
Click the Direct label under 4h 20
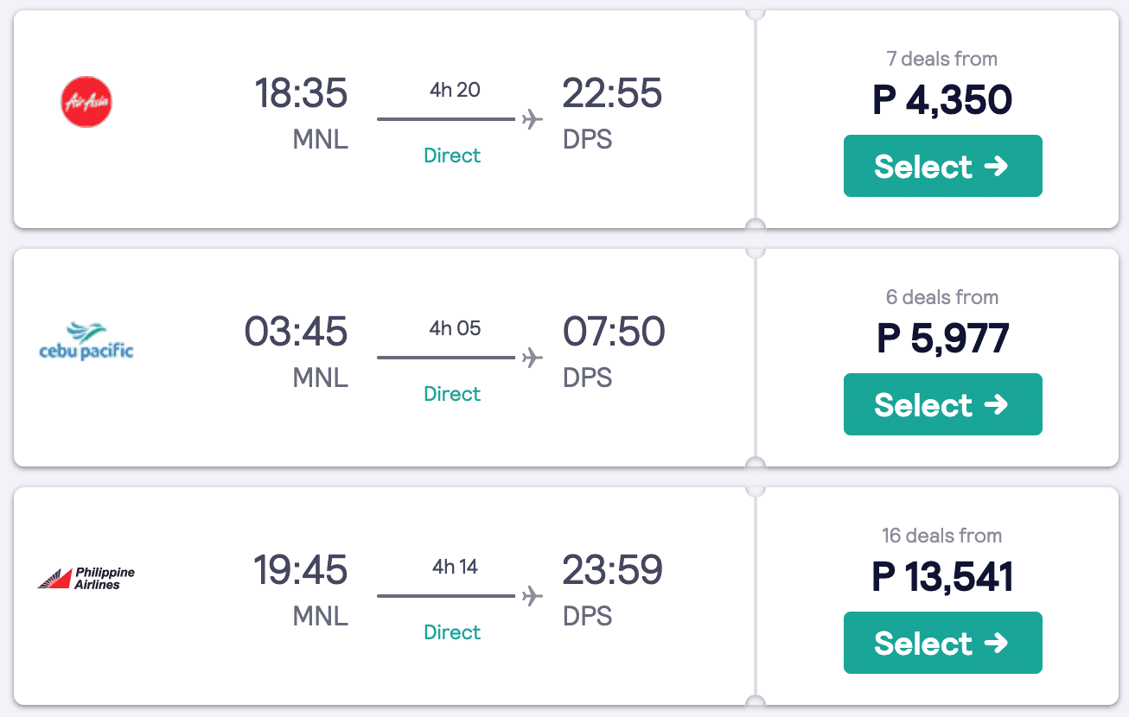452,155
